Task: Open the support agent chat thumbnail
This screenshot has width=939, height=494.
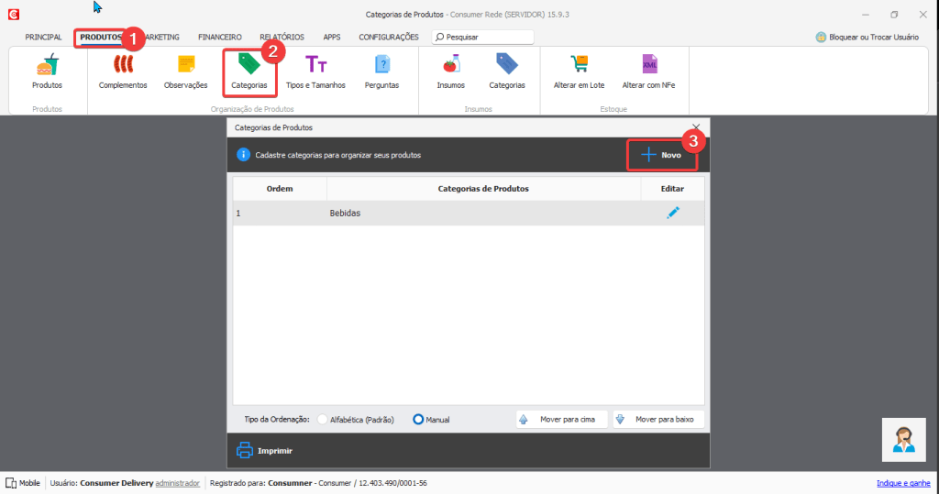Action: point(903,439)
